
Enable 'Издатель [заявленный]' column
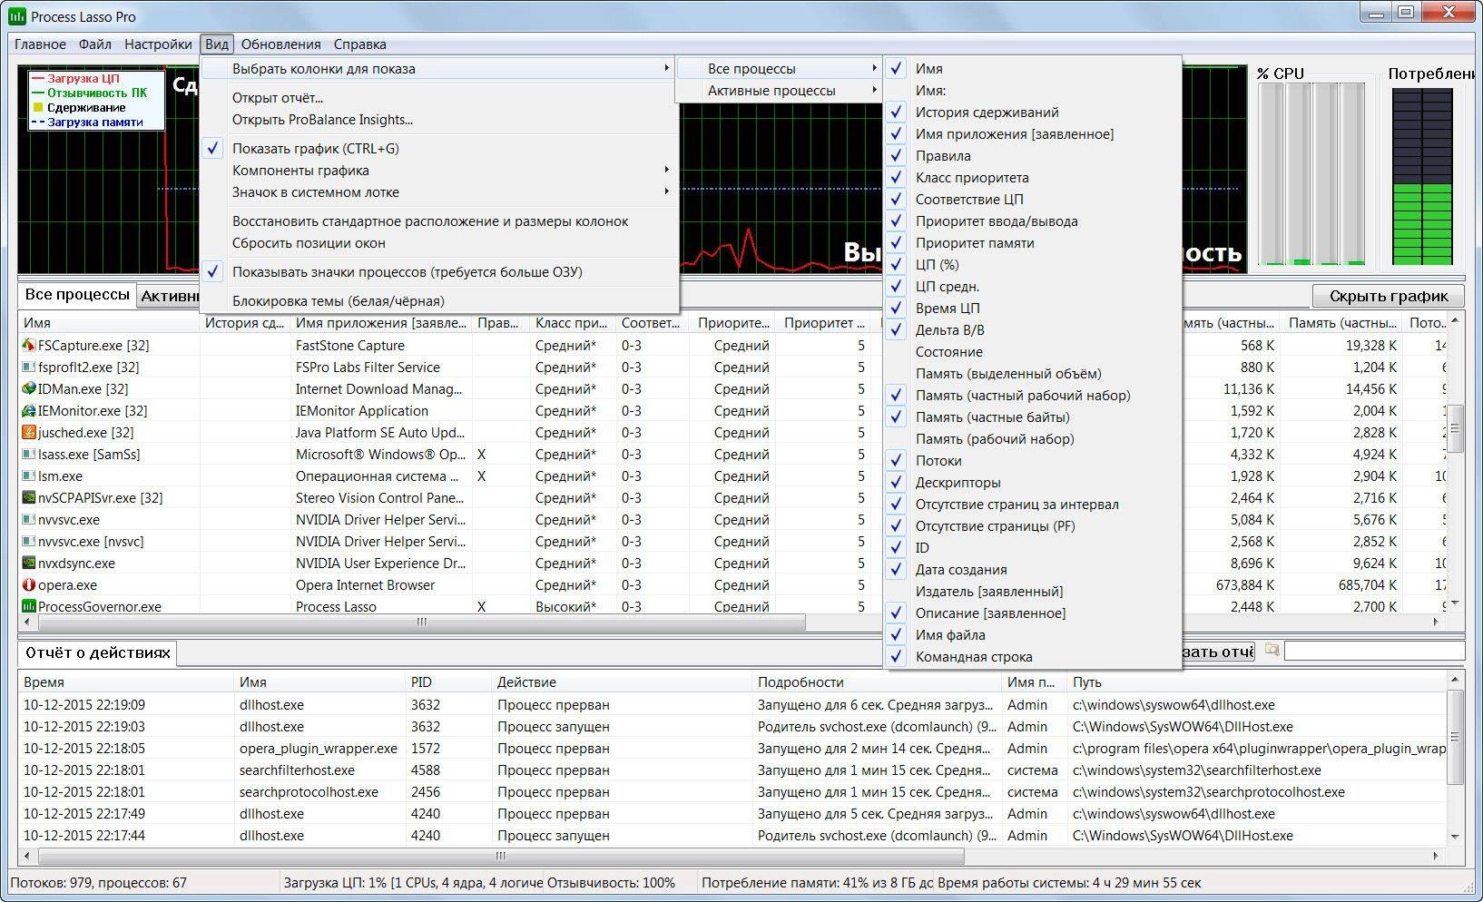[x=1032, y=591]
